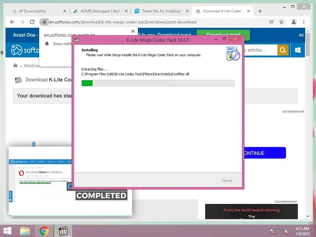Open the Chrome profile avatar icon
This screenshot has height=237, width=316.
click(x=294, y=22)
